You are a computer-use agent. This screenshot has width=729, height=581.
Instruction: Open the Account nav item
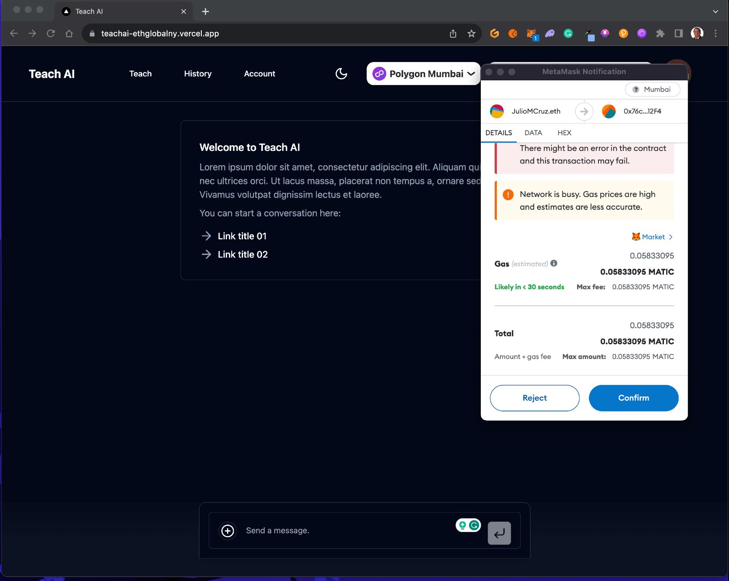point(259,74)
